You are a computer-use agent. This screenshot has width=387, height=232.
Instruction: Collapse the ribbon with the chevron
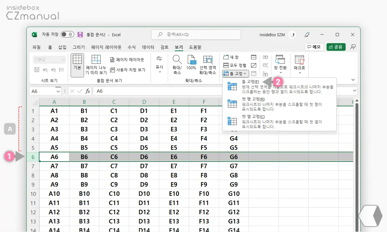pos(353,80)
